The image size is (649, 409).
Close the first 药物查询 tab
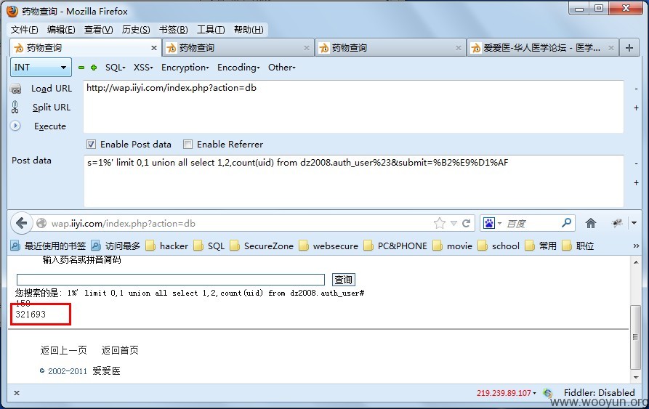154,48
